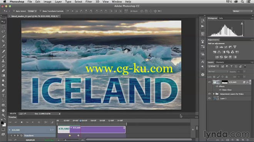The width and height of the screenshot is (254, 142).
Task: Collapse the ICELAND timeline track
Action: coord(9,130)
